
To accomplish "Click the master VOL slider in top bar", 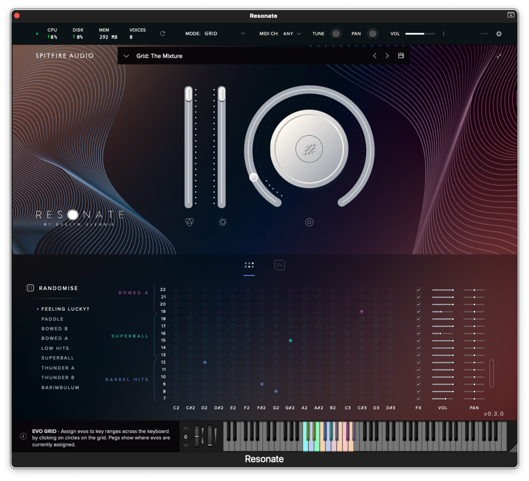I will 420,34.
